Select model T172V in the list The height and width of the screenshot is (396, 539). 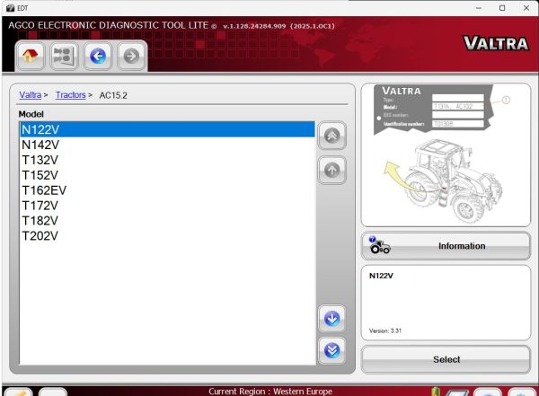click(167, 206)
